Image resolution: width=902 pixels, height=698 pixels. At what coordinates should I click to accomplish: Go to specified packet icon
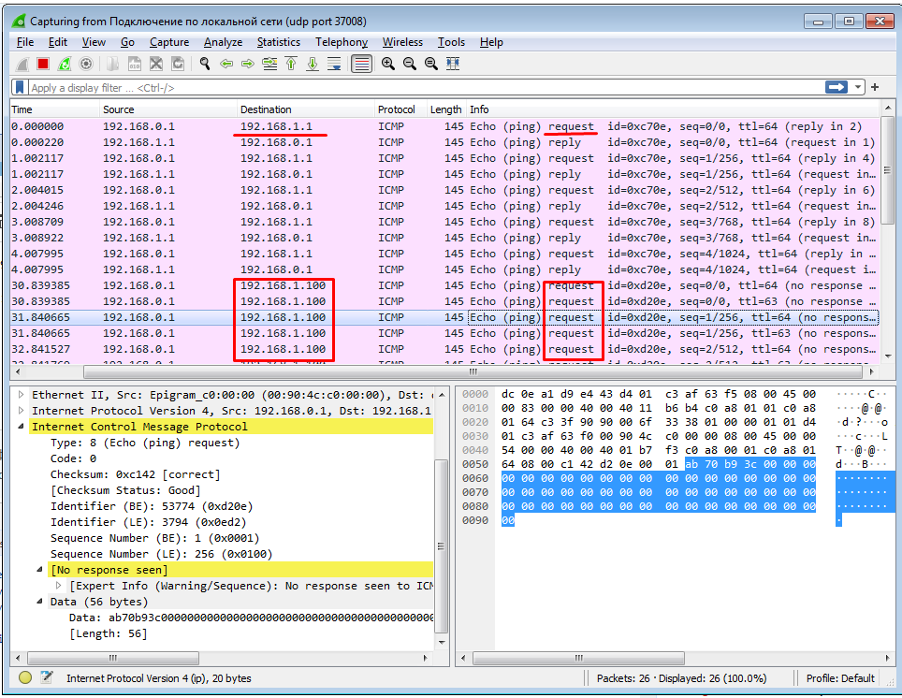269,64
